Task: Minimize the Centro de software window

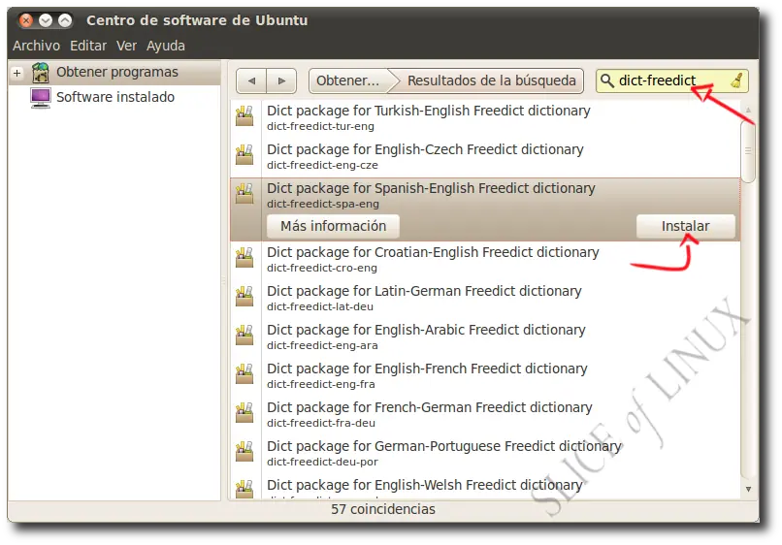Action: [46, 20]
